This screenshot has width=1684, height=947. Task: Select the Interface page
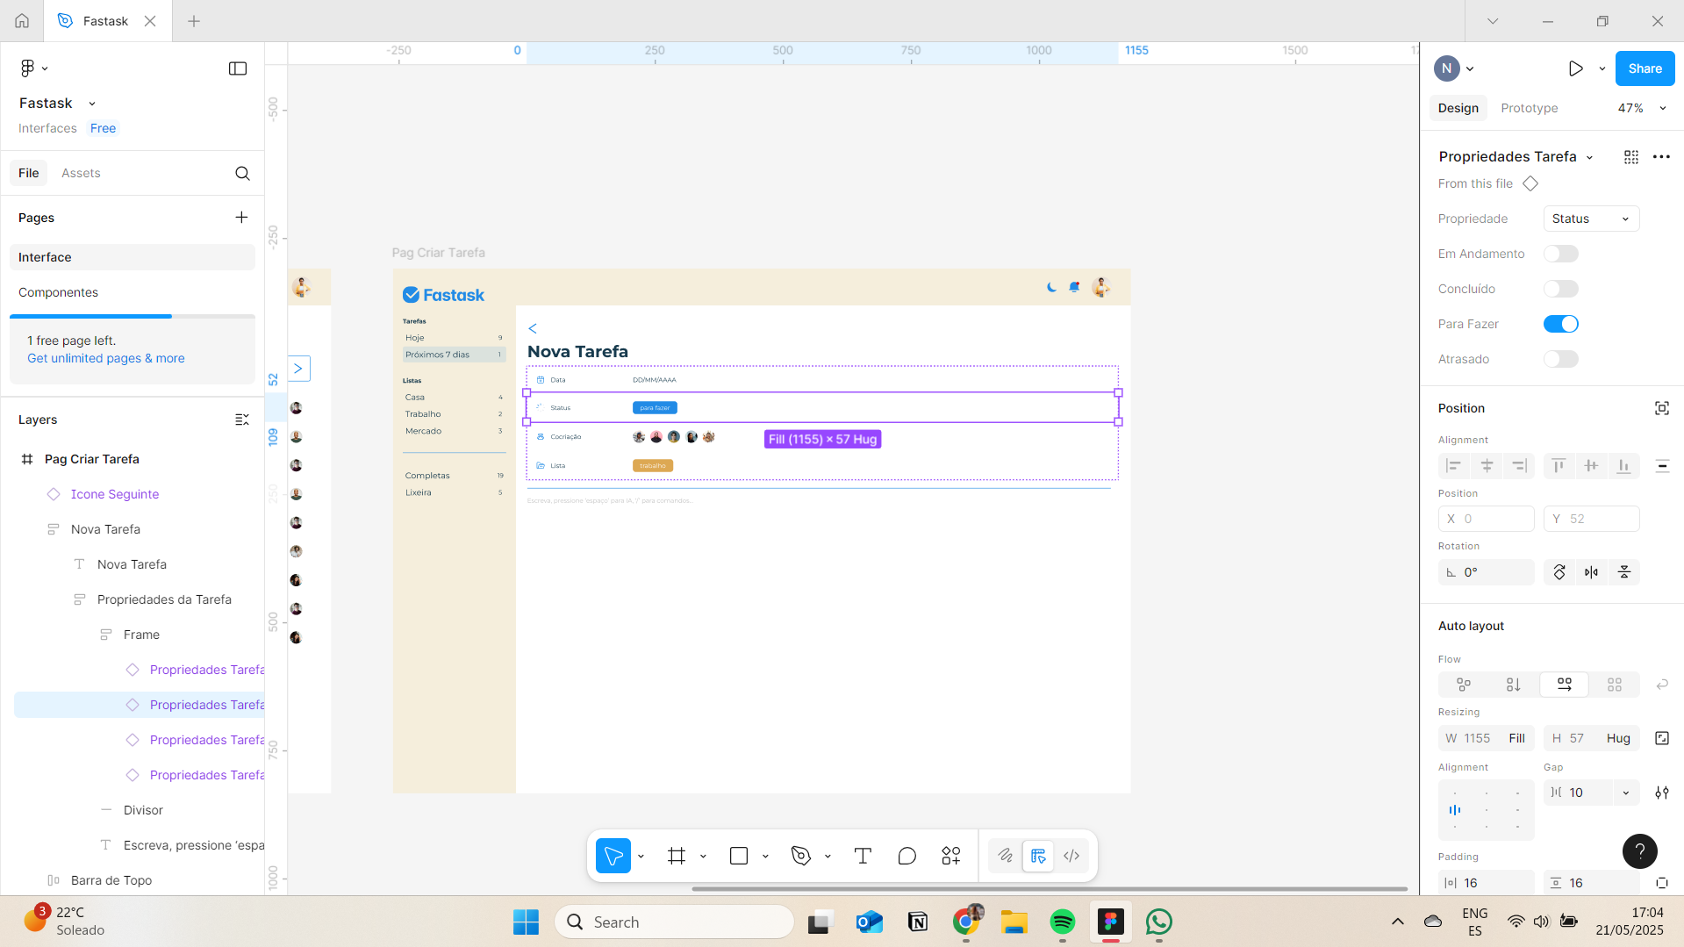click(133, 257)
